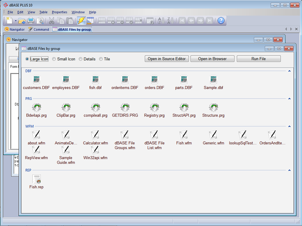Click the Print toolbar icon
This screenshot has width=302, height=226.
click(x=31, y=21)
